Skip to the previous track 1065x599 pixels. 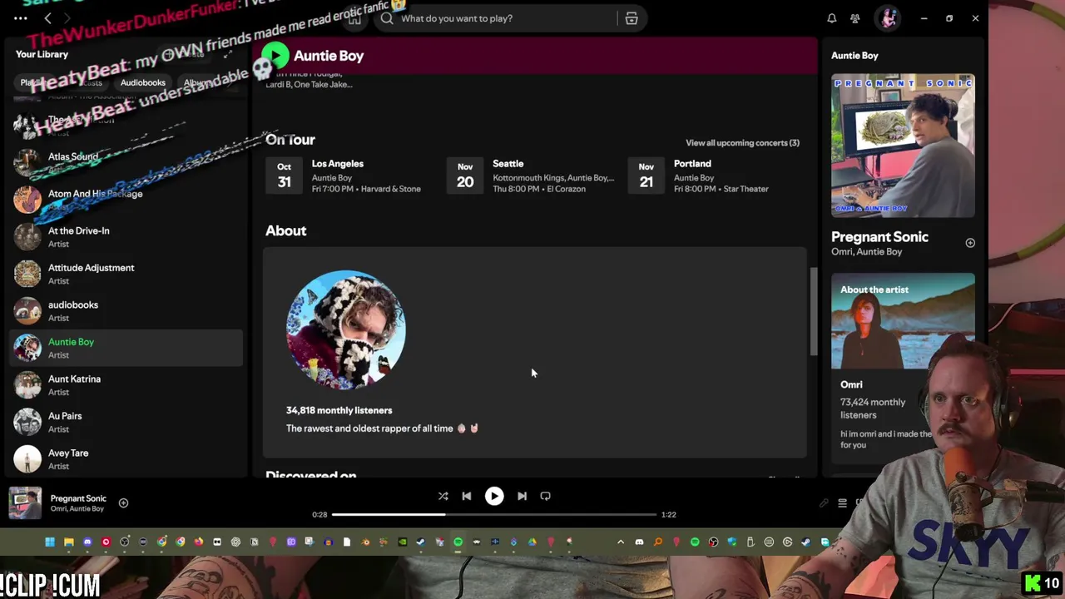(467, 496)
